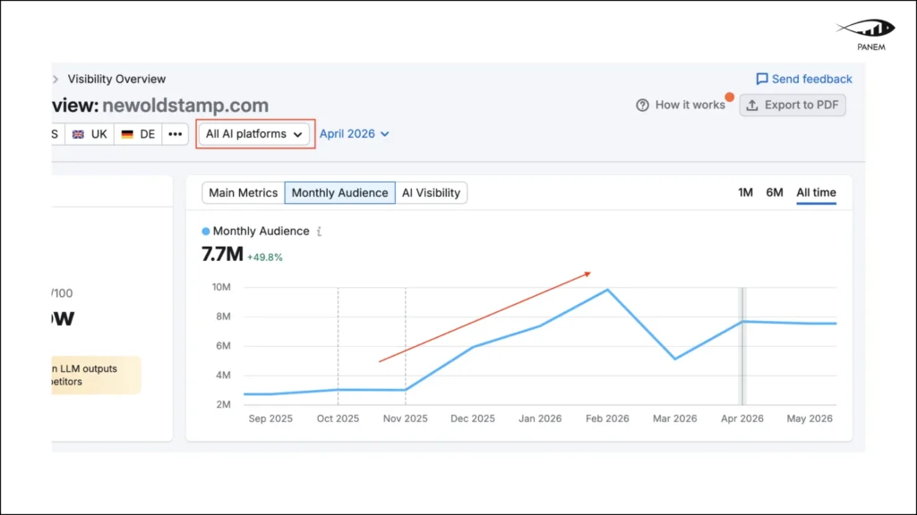917x515 pixels.
Task: Select the DE country tab
Action: [x=138, y=134]
